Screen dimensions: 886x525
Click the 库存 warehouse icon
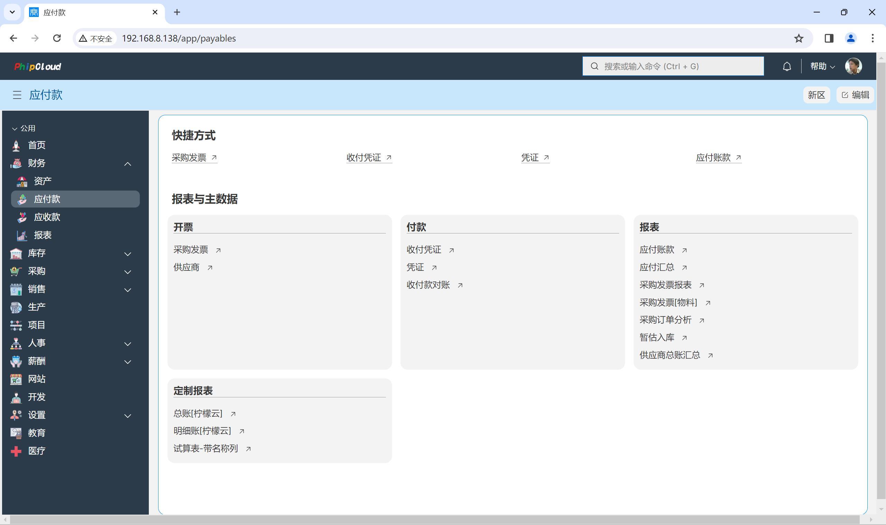[x=16, y=253]
